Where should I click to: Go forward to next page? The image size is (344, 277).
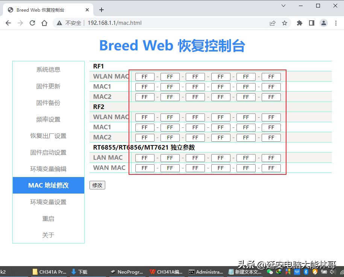click(20, 23)
